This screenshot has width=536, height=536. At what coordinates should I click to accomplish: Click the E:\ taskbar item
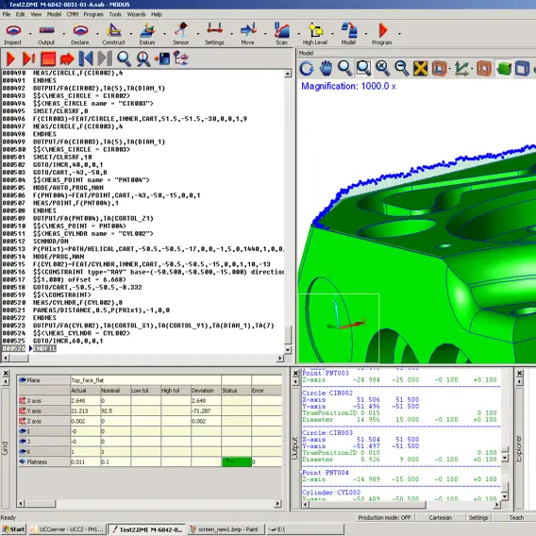pos(305,529)
